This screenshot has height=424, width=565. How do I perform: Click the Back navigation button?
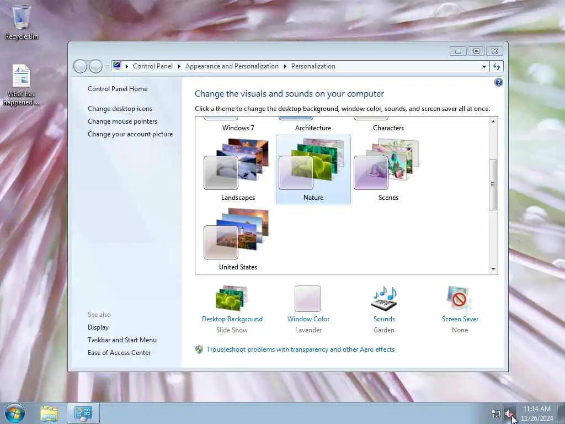80,66
